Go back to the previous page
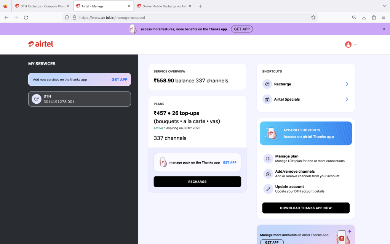Viewport: 390px width, 244px height. click(6, 18)
